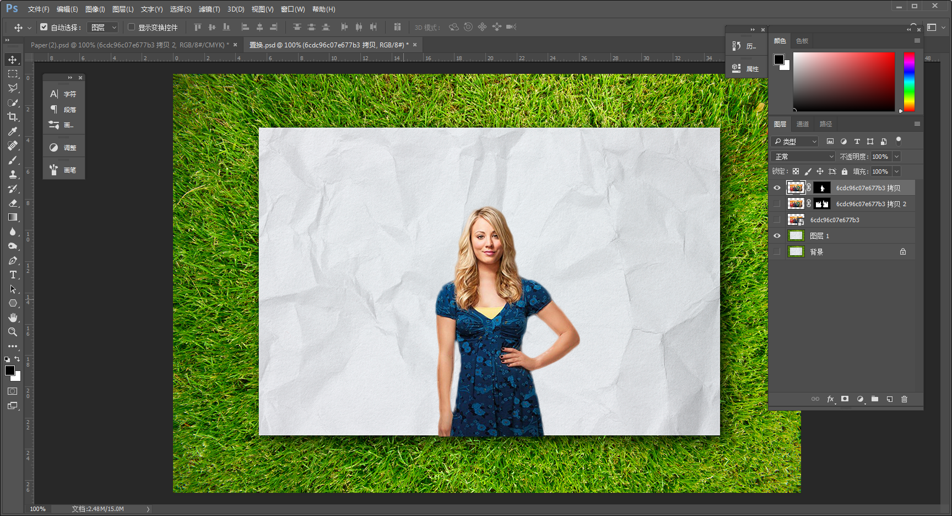The width and height of the screenshot is (952, 516).
Task: Switch to the 色板 tab
Action: pos(802,41)
